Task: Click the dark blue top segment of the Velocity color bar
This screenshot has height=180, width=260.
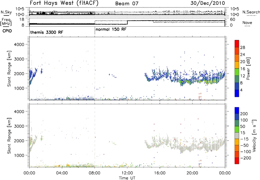Action: pyautogui.click(x=237, y=110)
